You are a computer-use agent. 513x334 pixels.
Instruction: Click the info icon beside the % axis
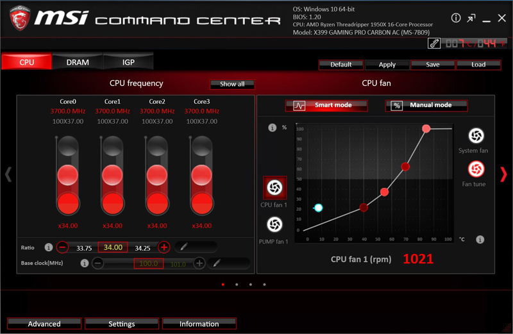(272, 128)
